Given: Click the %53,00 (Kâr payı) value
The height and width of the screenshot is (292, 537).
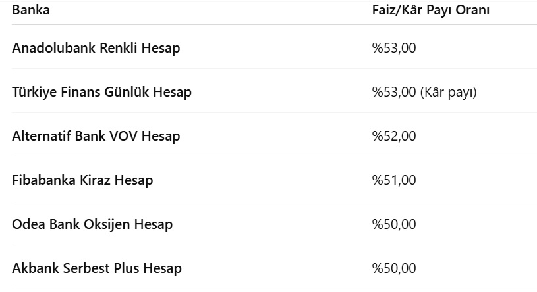Looking at the screenshot, I should coord(424,92).
